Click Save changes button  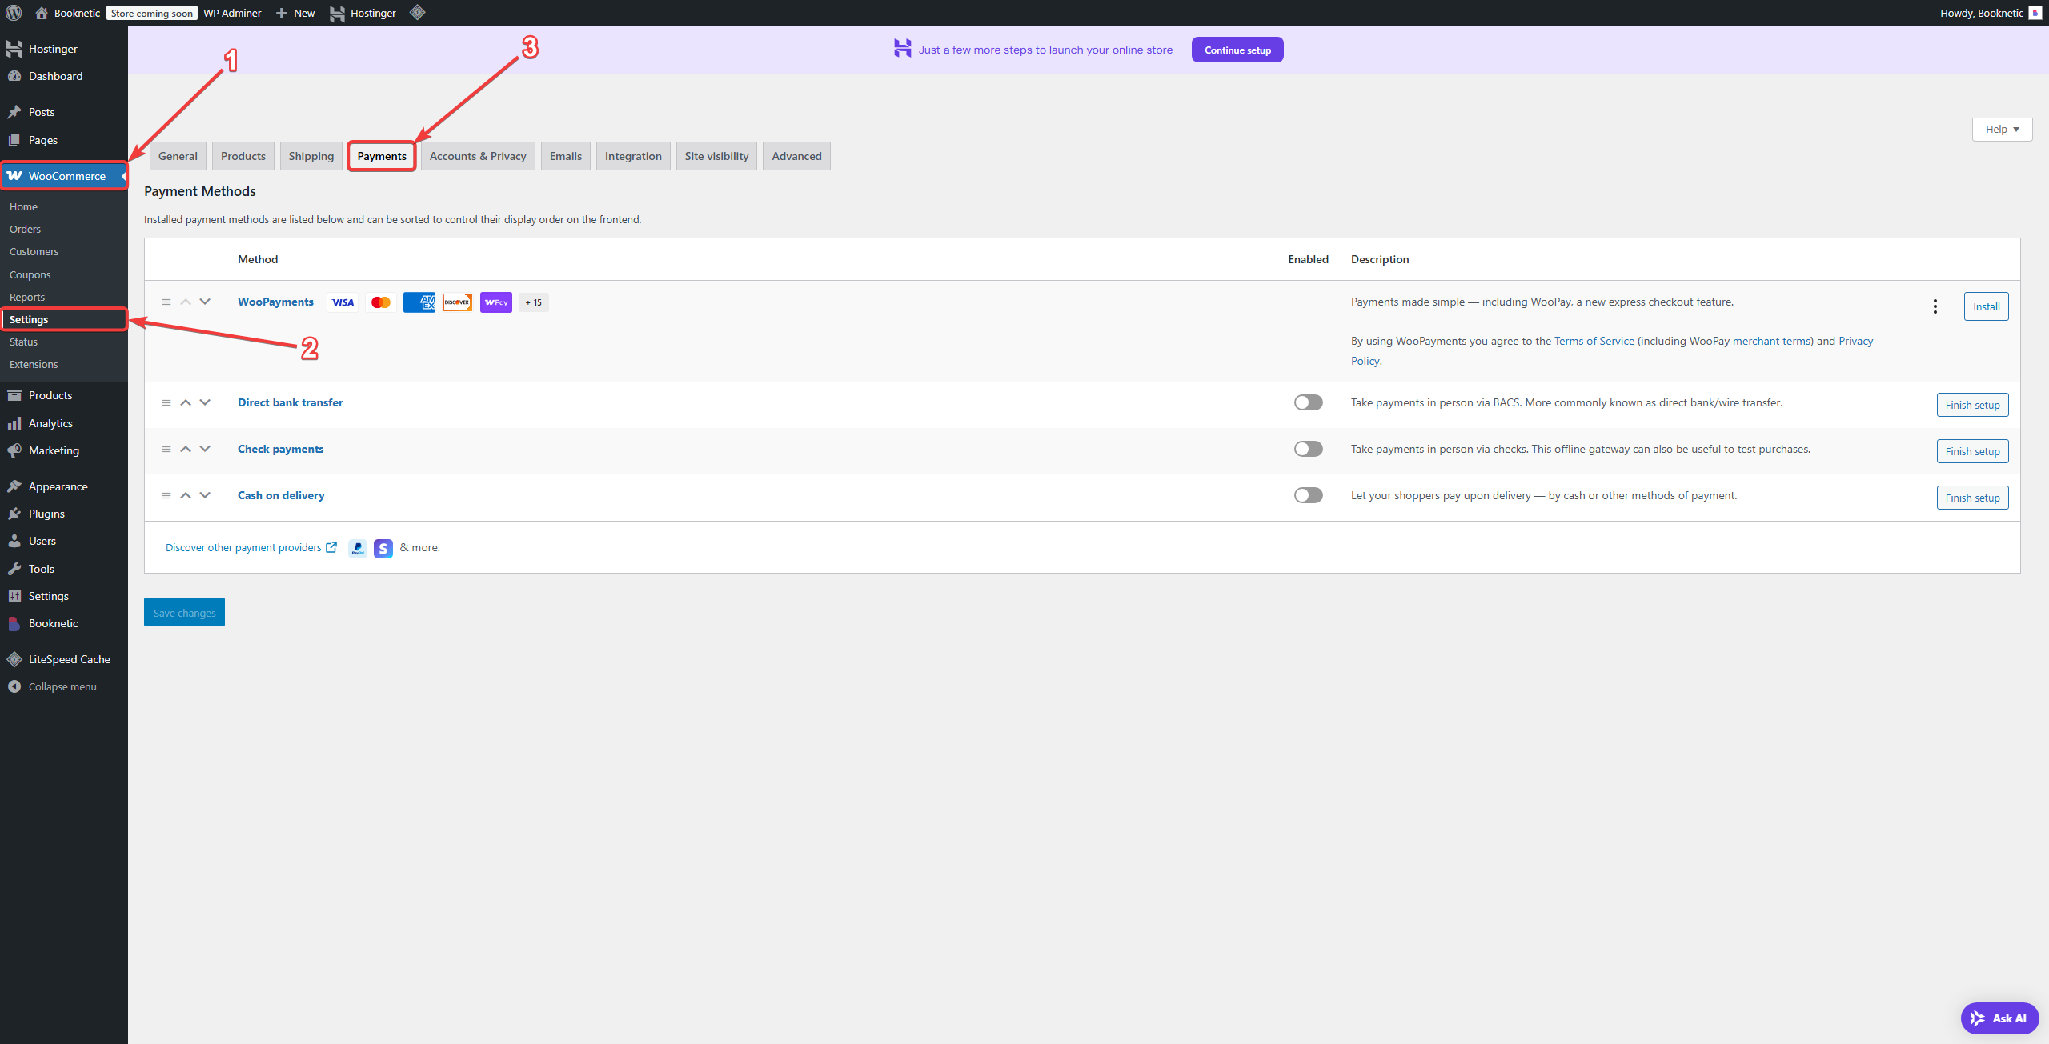(184, 612)
